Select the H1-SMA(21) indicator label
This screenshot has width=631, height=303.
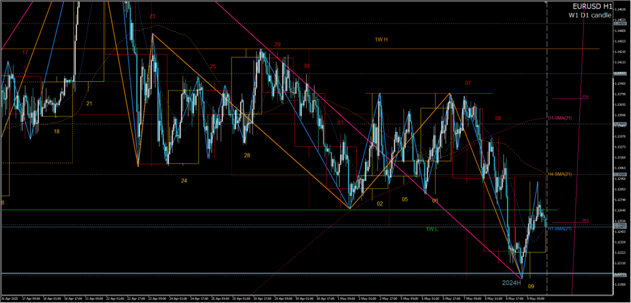pos(560,229)
